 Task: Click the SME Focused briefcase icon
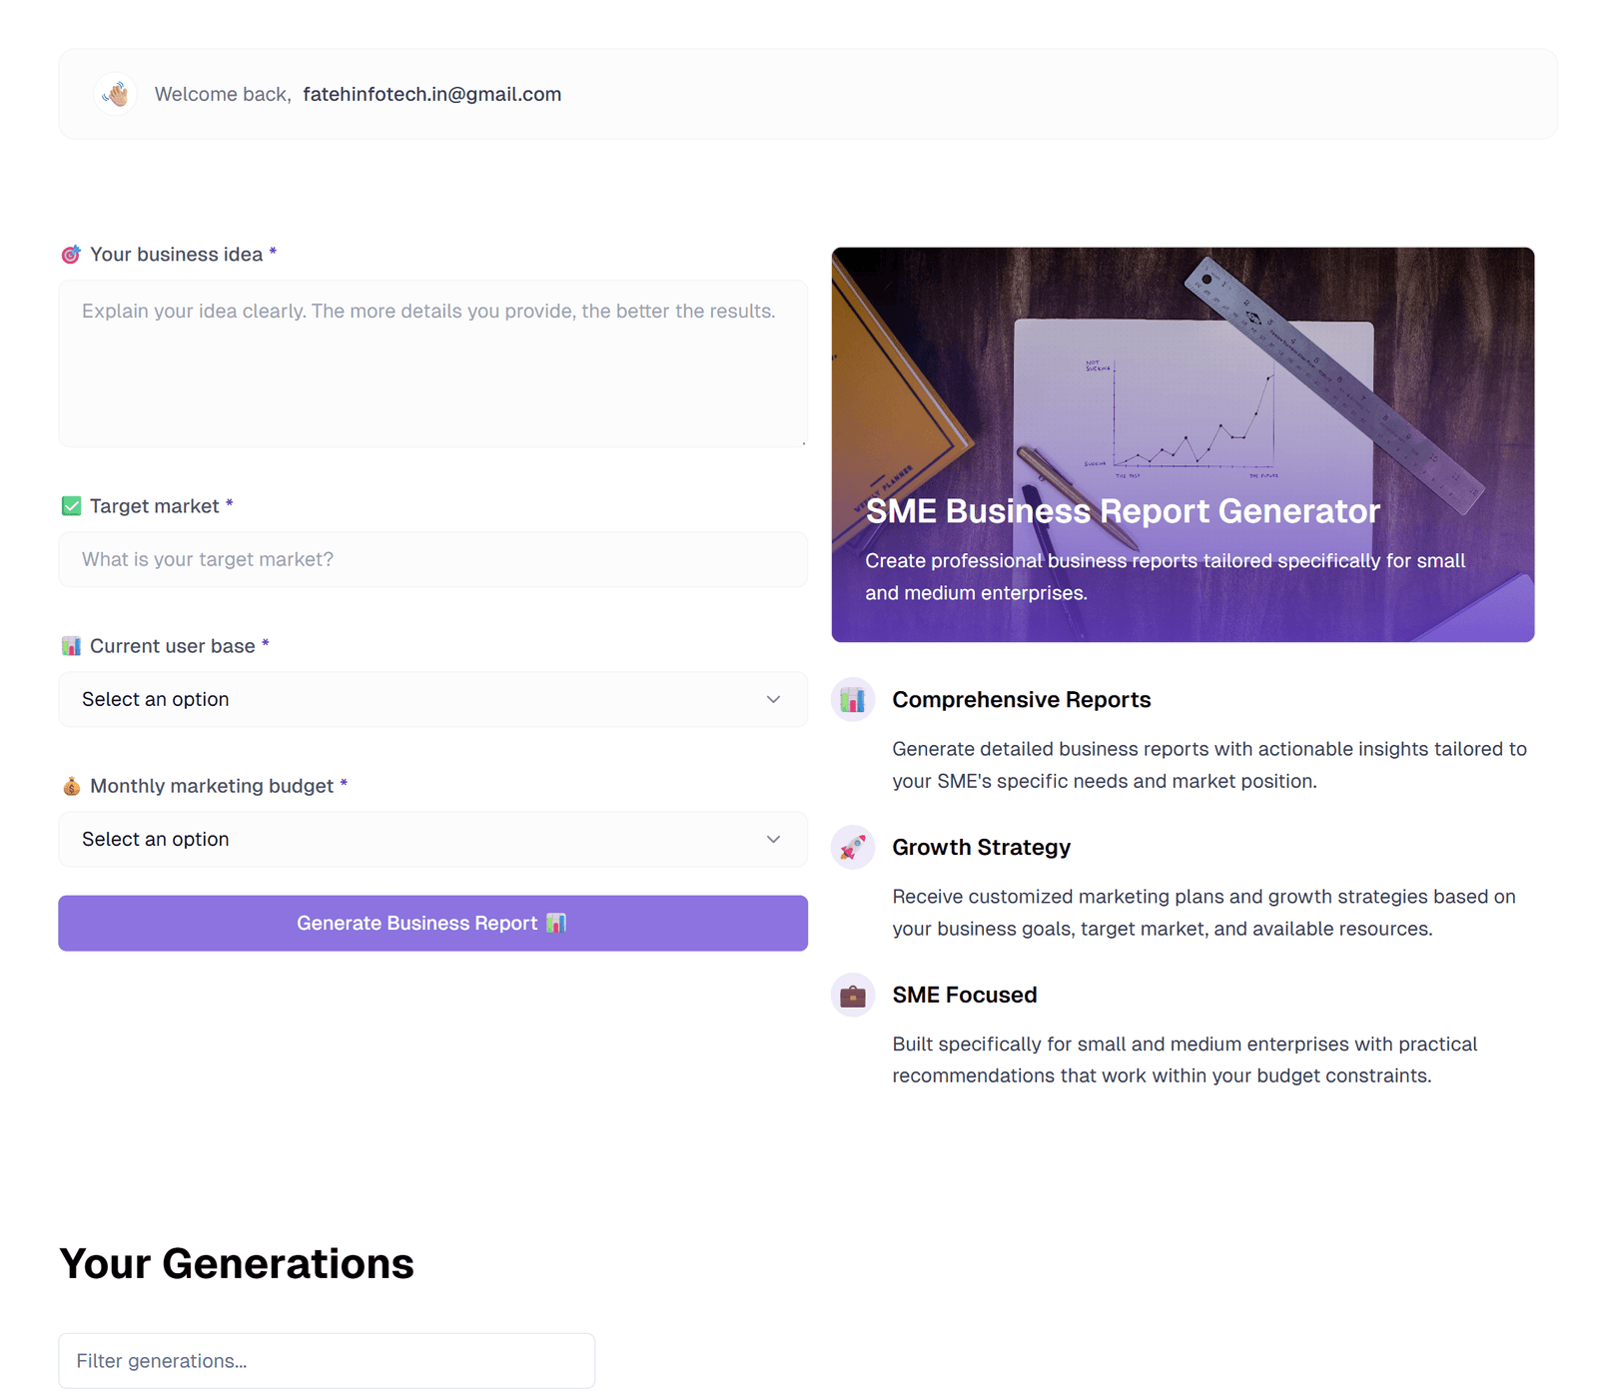coord(853,996)
